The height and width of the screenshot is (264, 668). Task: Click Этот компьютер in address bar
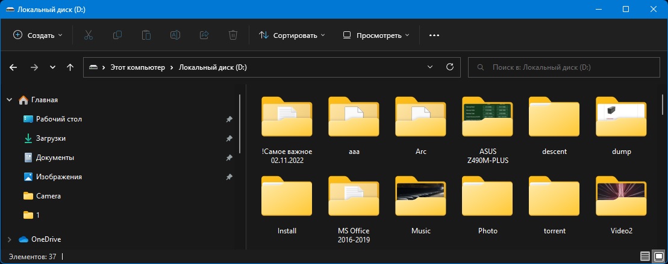click(x=137, y=67)
